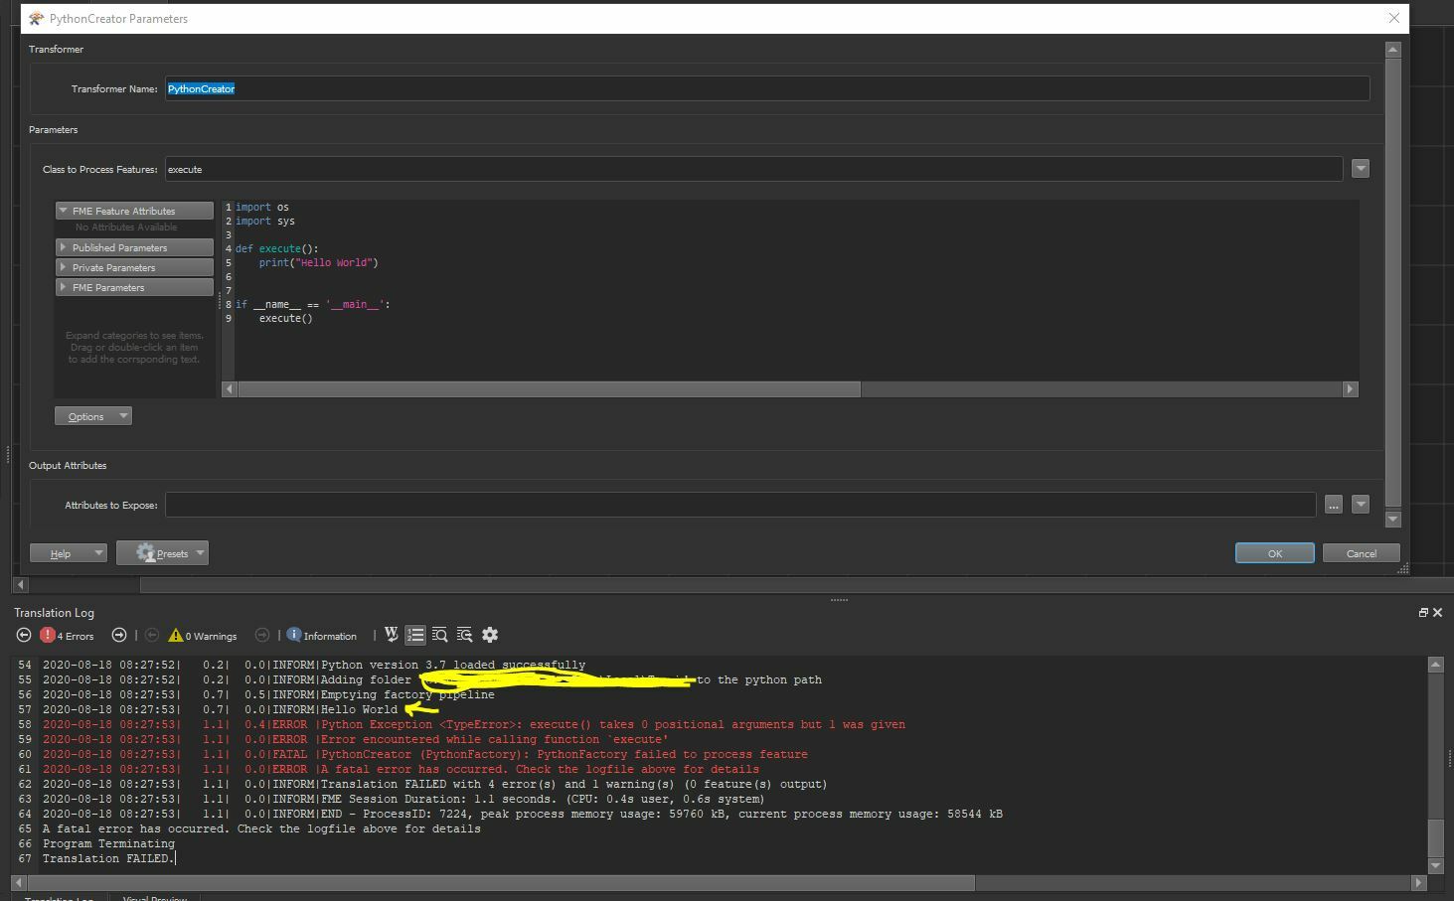Click the dialog resize grip corner
Screen dimensions: 1454x901
pos(1403,568)
